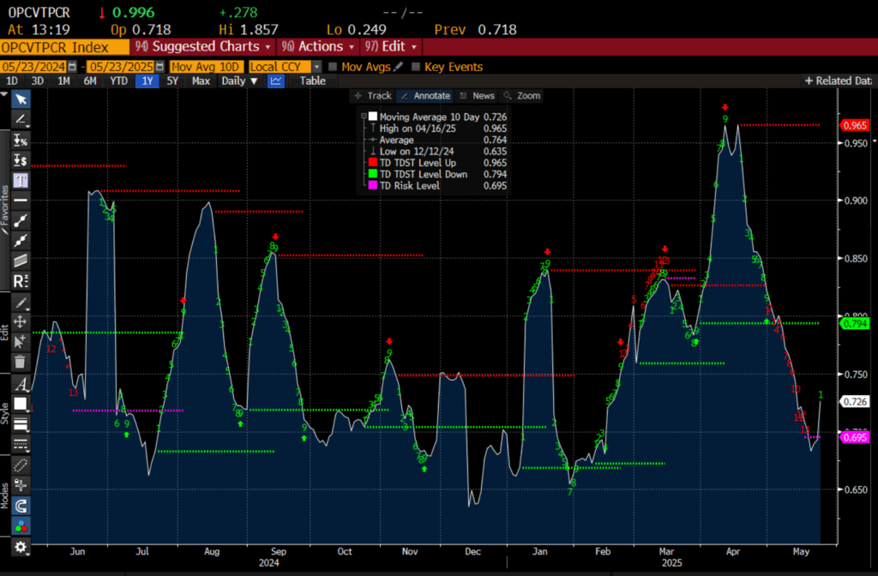Open the line thickness style tool

[x=21, y=424]
